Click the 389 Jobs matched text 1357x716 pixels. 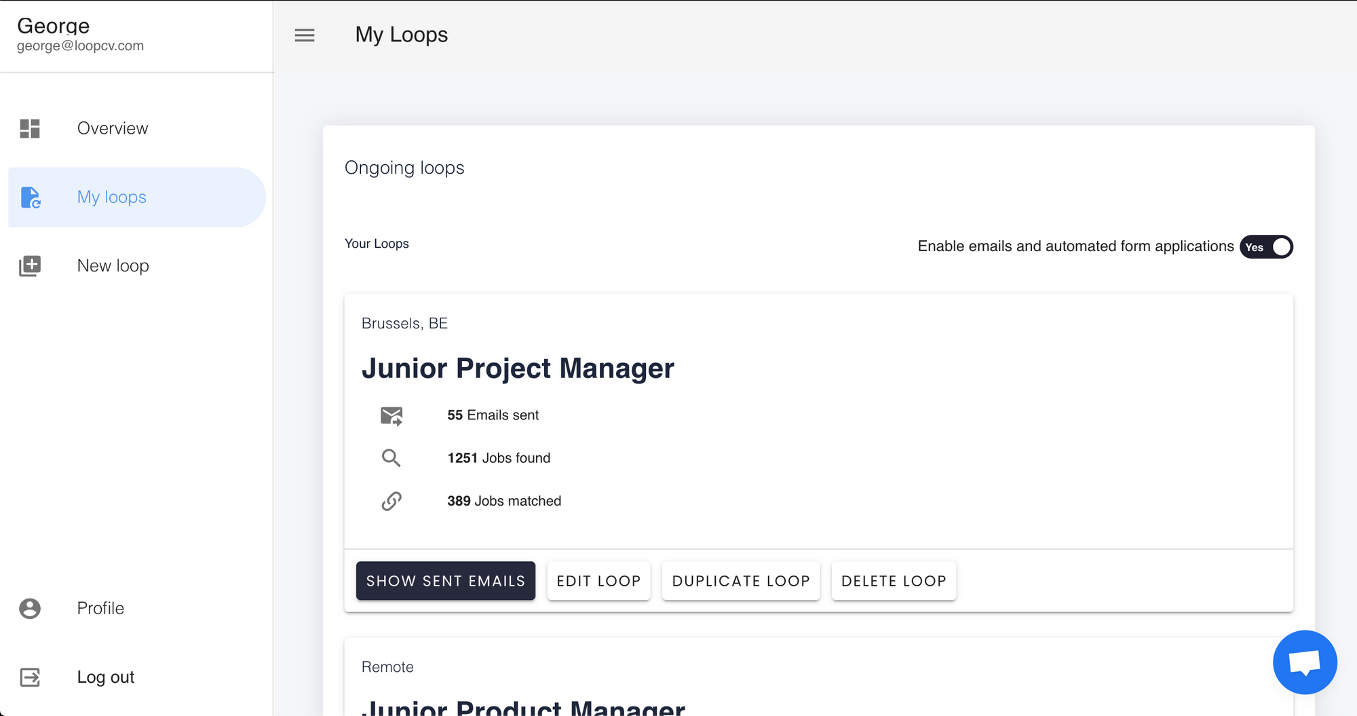pyautogui.click(x=504, y=501)
